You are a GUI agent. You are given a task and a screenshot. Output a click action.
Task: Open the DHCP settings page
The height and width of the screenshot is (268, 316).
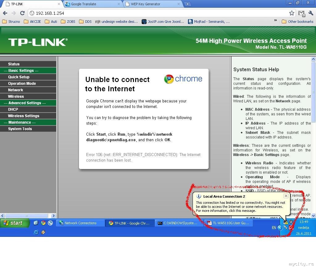tap(28, 109)
